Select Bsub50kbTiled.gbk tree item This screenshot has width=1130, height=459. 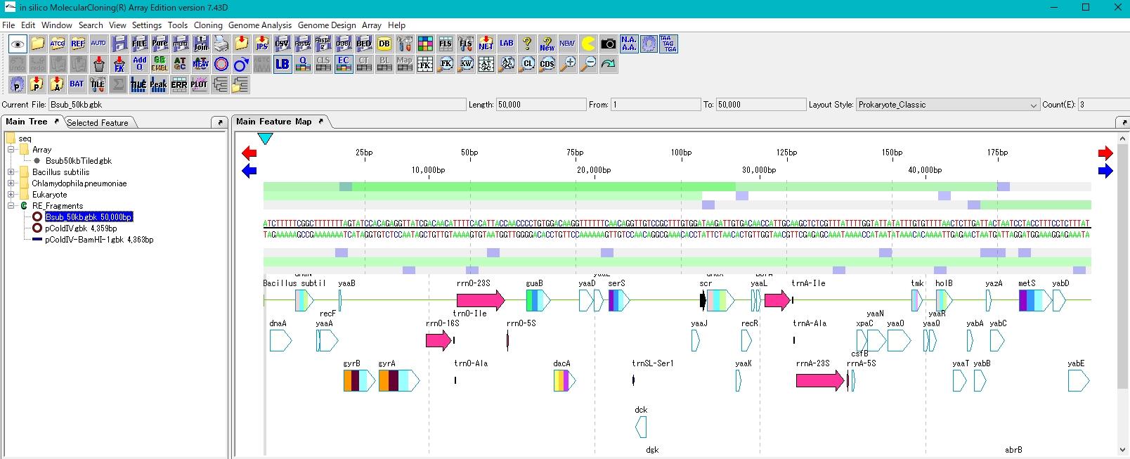point(79,161)
